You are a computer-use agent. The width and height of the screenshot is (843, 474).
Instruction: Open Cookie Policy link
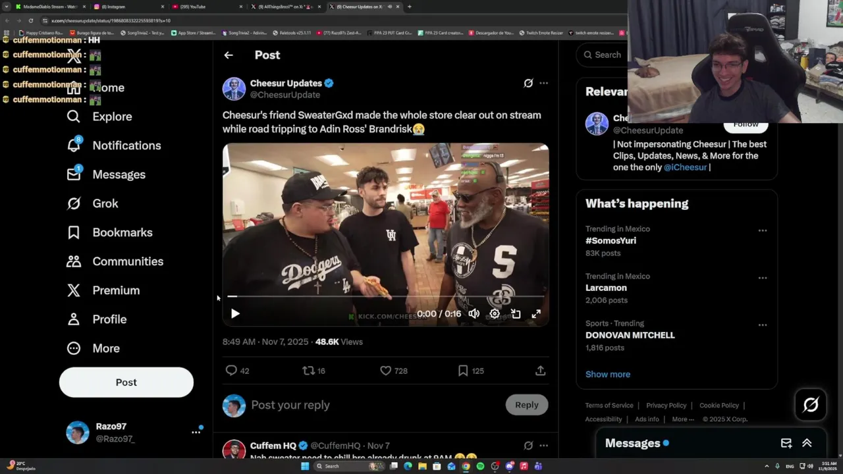[x=719, y=406]
